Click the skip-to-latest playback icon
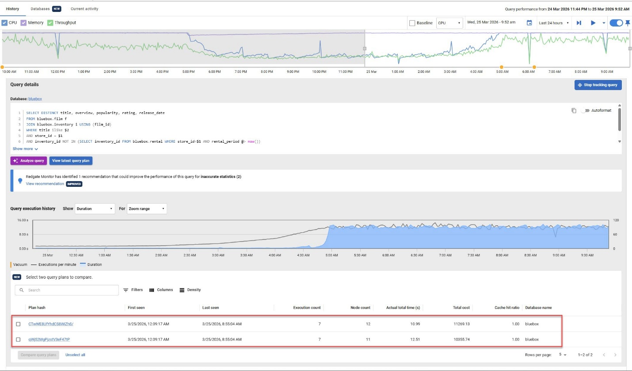632x371 pixels. (x=579, y=23)
